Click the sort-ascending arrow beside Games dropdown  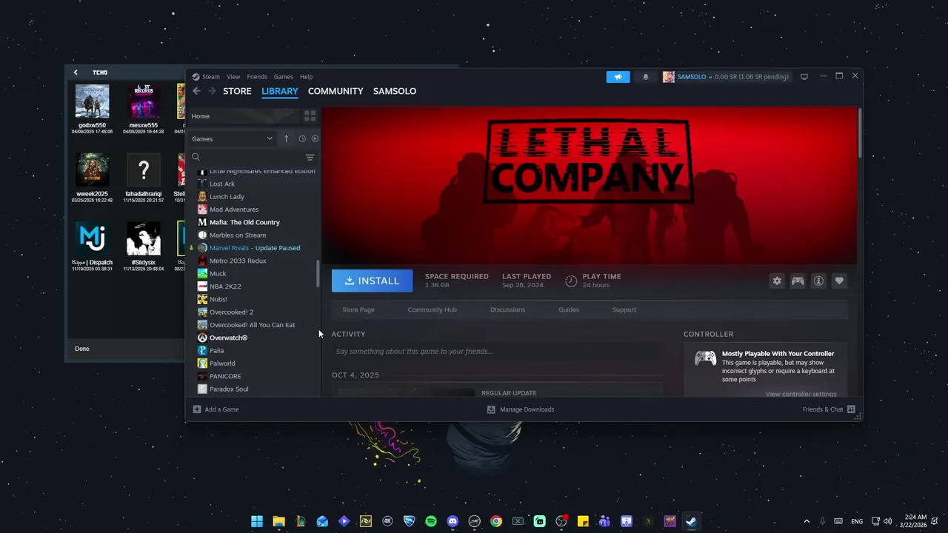286,138
